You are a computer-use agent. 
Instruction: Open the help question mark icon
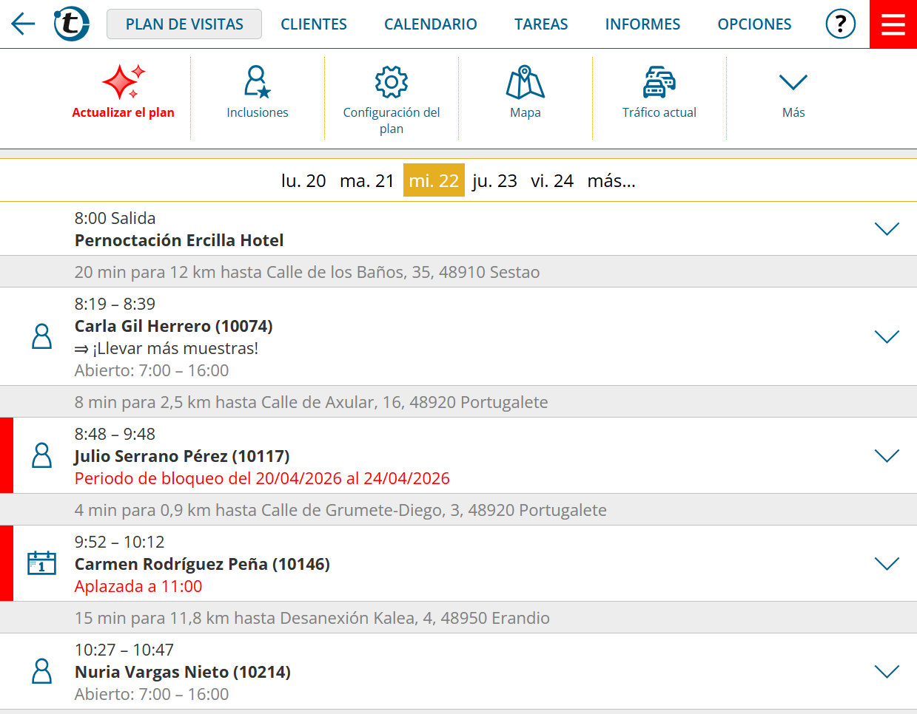coord(840,24)
